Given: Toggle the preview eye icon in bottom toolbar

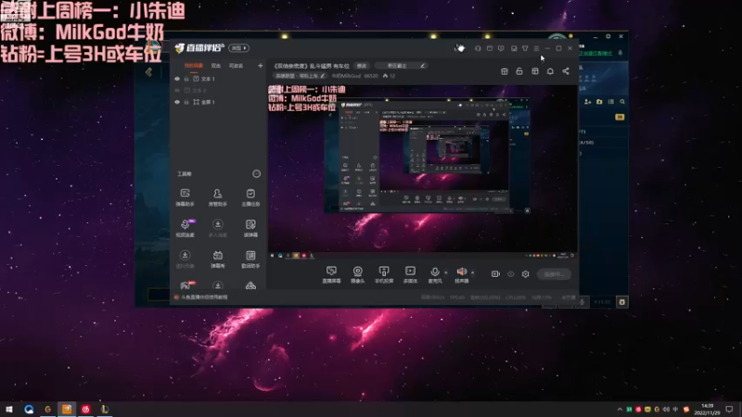Looking at the screenshot, I should (x=511, y=274).
